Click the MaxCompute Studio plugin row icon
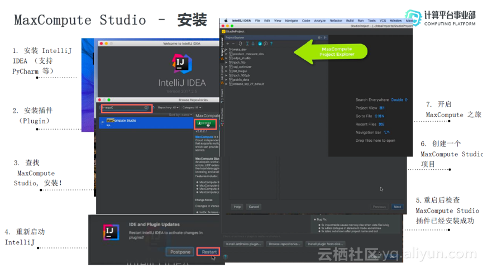Viewport: 483px width, 268px height. (x=102, y=122)
